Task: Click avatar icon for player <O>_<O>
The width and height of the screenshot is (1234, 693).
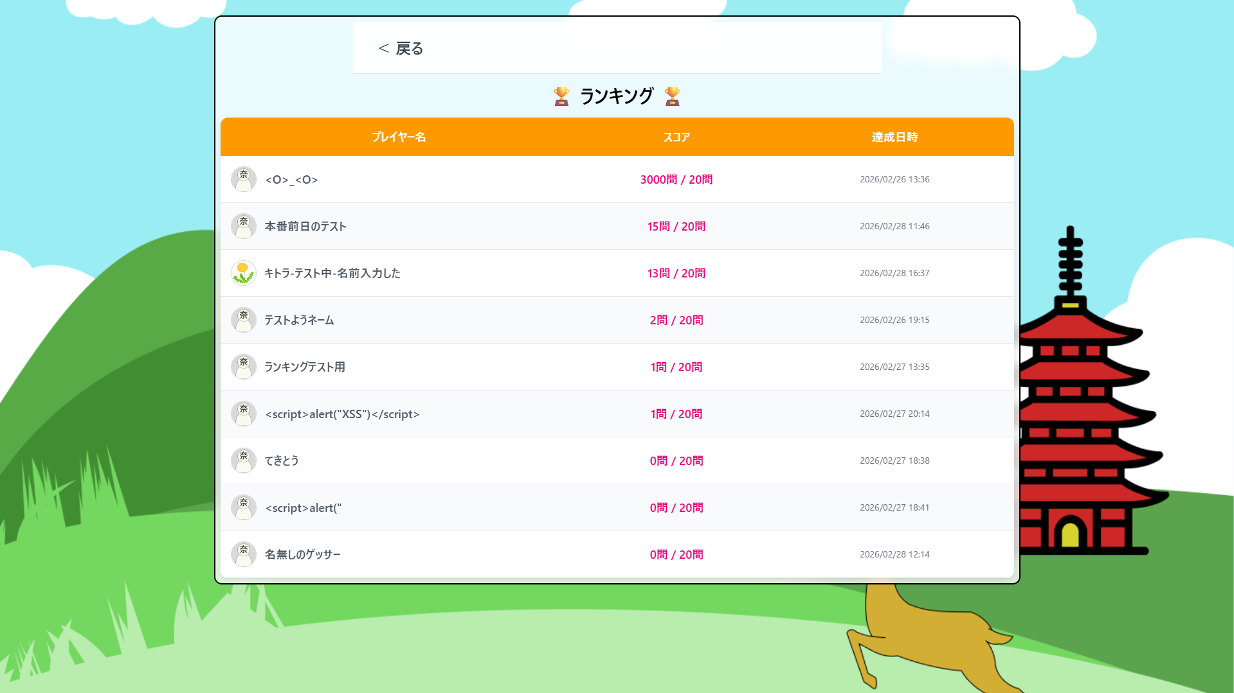Action: 244,180
